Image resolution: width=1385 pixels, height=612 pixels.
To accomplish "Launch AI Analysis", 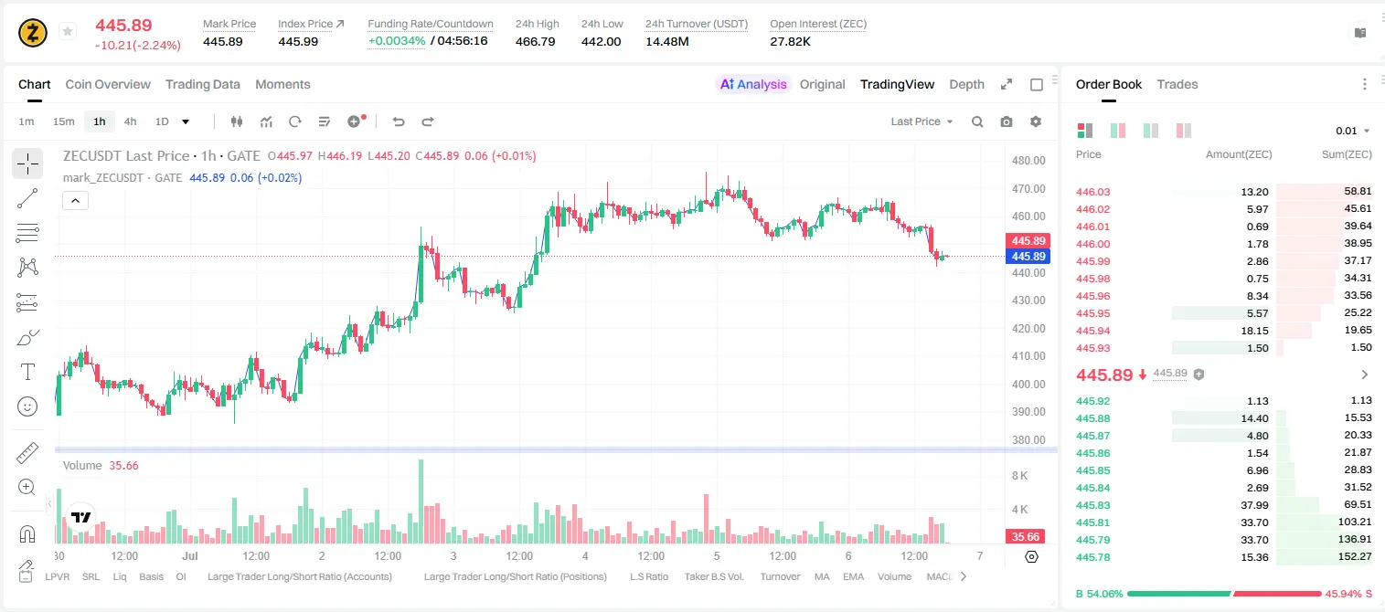I will pos(753,84).
